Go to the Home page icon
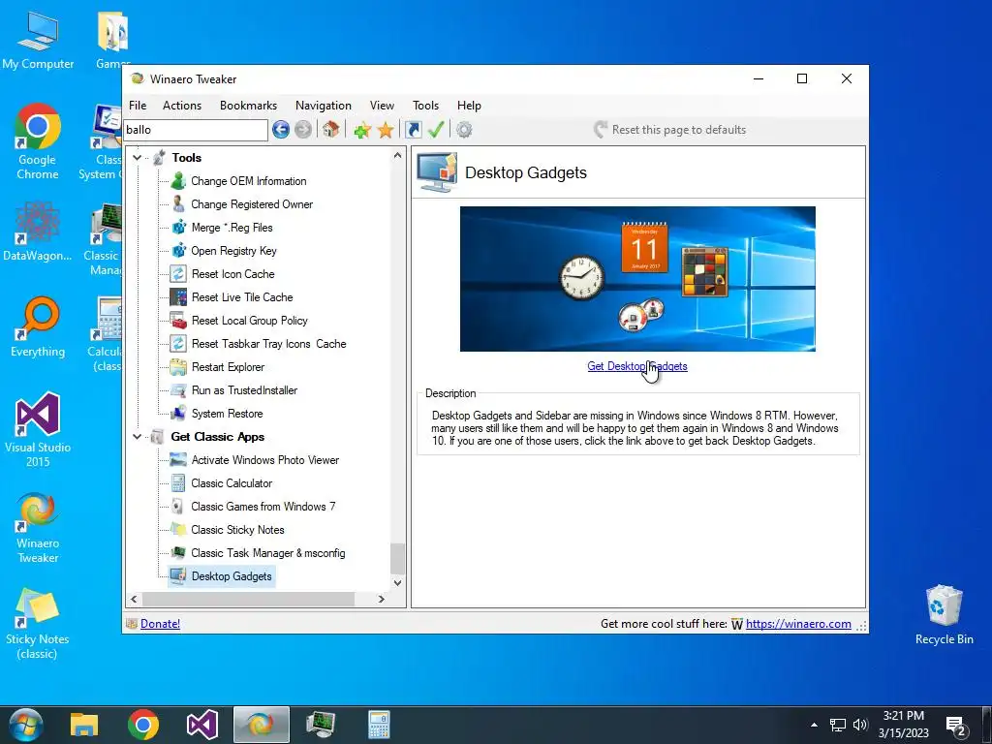This screenshot has height=744, width=992. coord(331,130)
